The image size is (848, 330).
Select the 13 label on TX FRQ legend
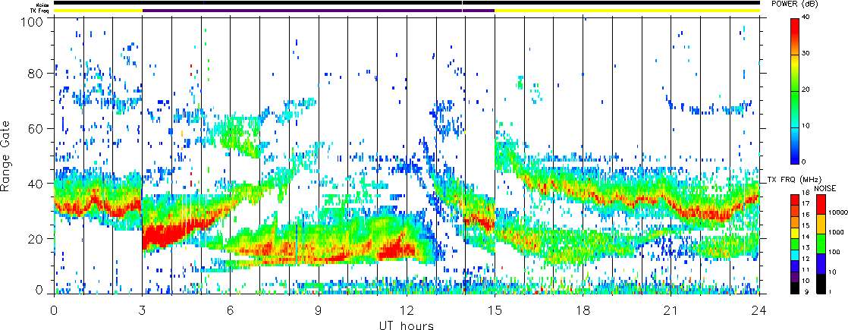point(806,248)
